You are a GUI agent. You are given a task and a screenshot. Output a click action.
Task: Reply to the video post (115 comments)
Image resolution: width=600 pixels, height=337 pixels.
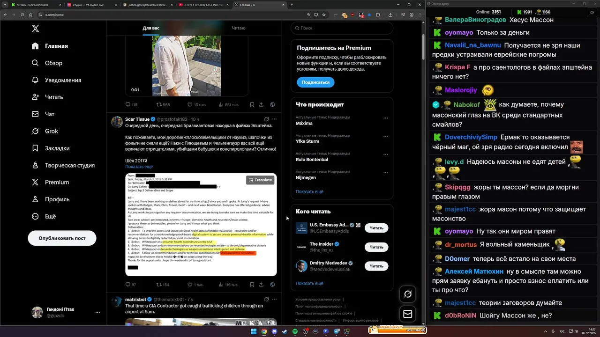(x=131, y=105)
